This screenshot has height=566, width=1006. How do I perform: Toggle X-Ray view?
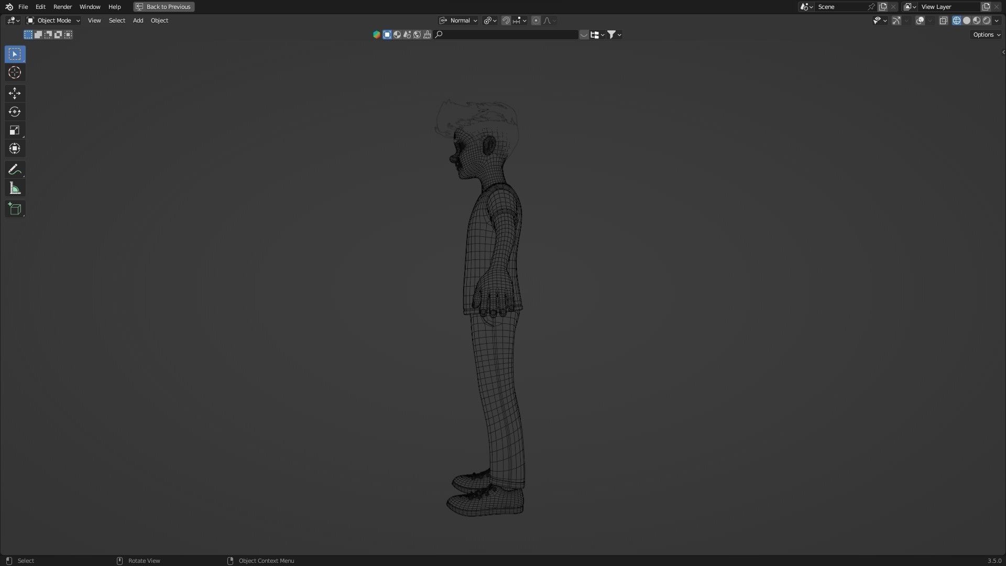[943, 20]
